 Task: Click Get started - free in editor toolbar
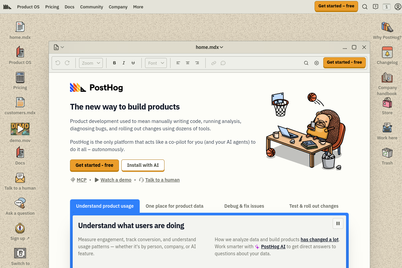coord(344,62)
